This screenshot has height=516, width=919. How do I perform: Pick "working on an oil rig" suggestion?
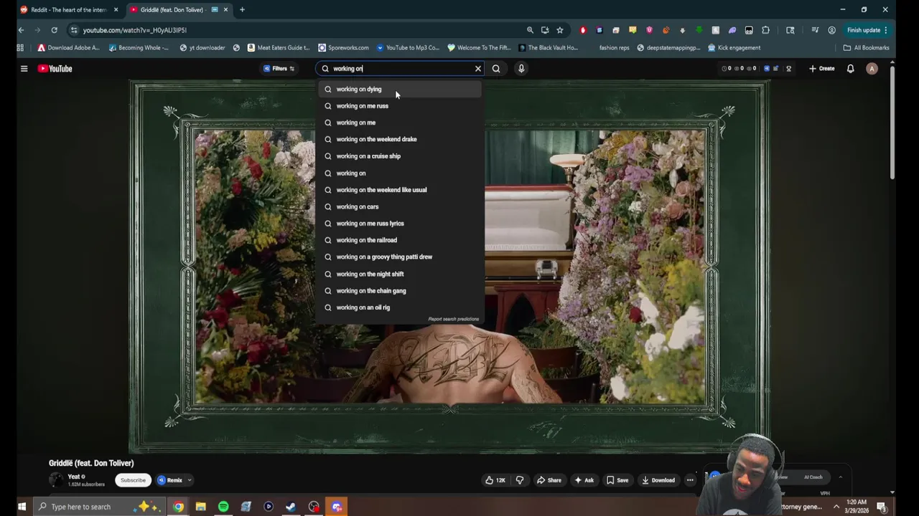tap(400, 307)
